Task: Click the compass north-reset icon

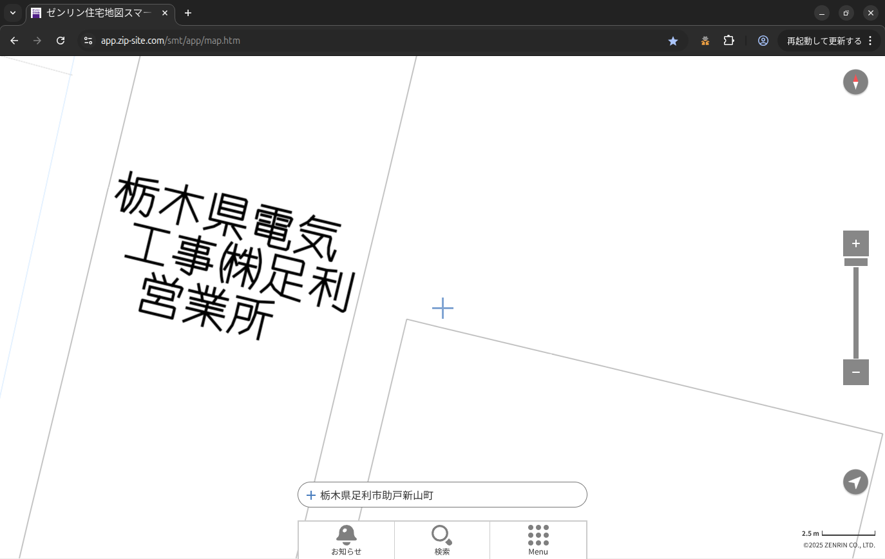Action: (855, 82)
